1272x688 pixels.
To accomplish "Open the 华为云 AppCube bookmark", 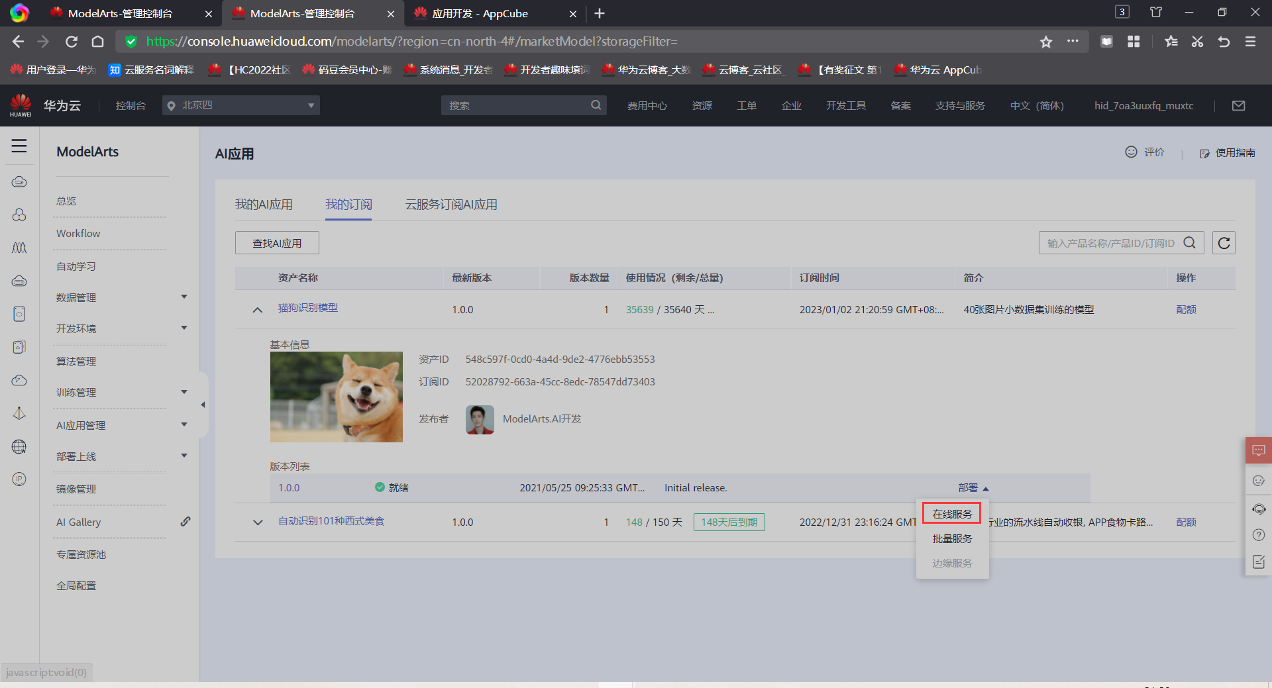I will point(938,70).
